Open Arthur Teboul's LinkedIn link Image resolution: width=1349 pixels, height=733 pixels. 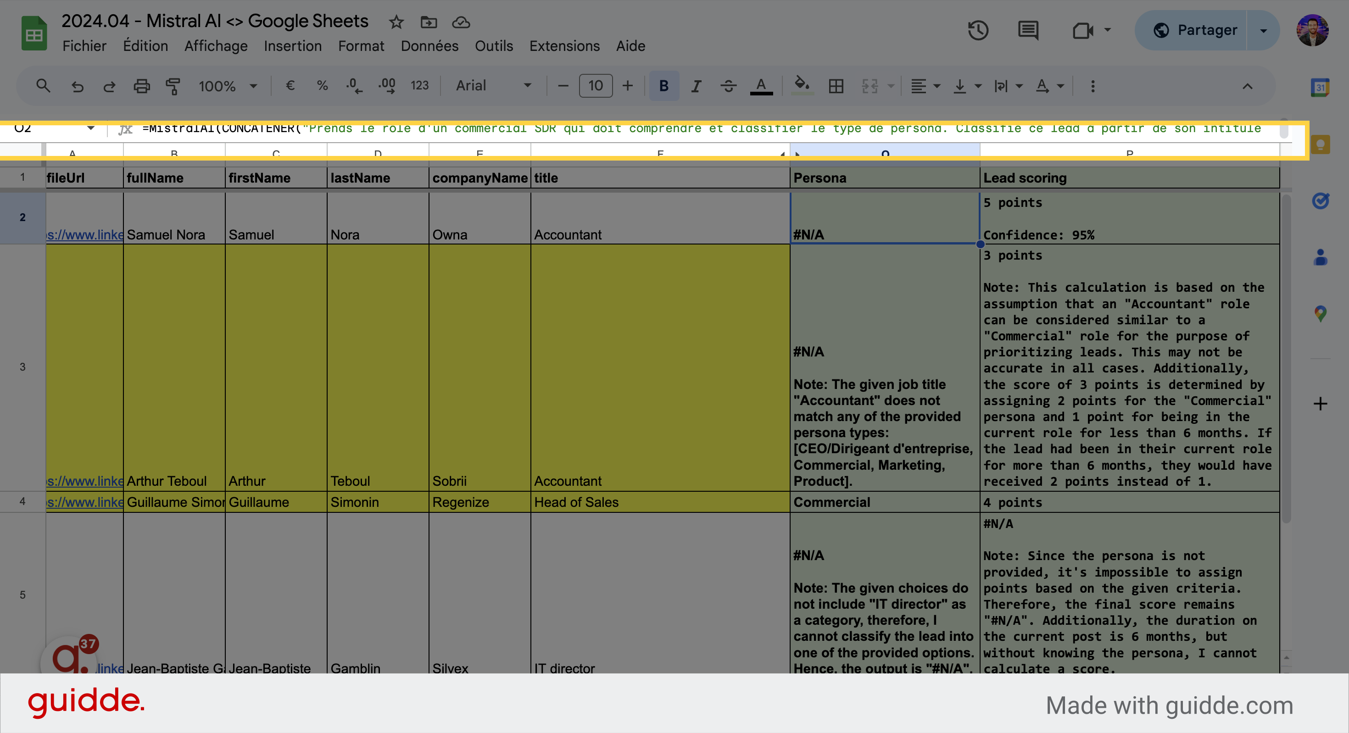[85, 481]
